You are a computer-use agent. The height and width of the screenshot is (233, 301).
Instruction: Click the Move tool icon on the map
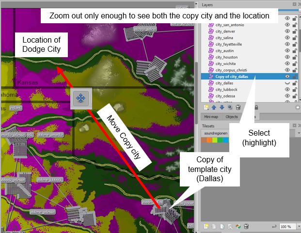79,98
